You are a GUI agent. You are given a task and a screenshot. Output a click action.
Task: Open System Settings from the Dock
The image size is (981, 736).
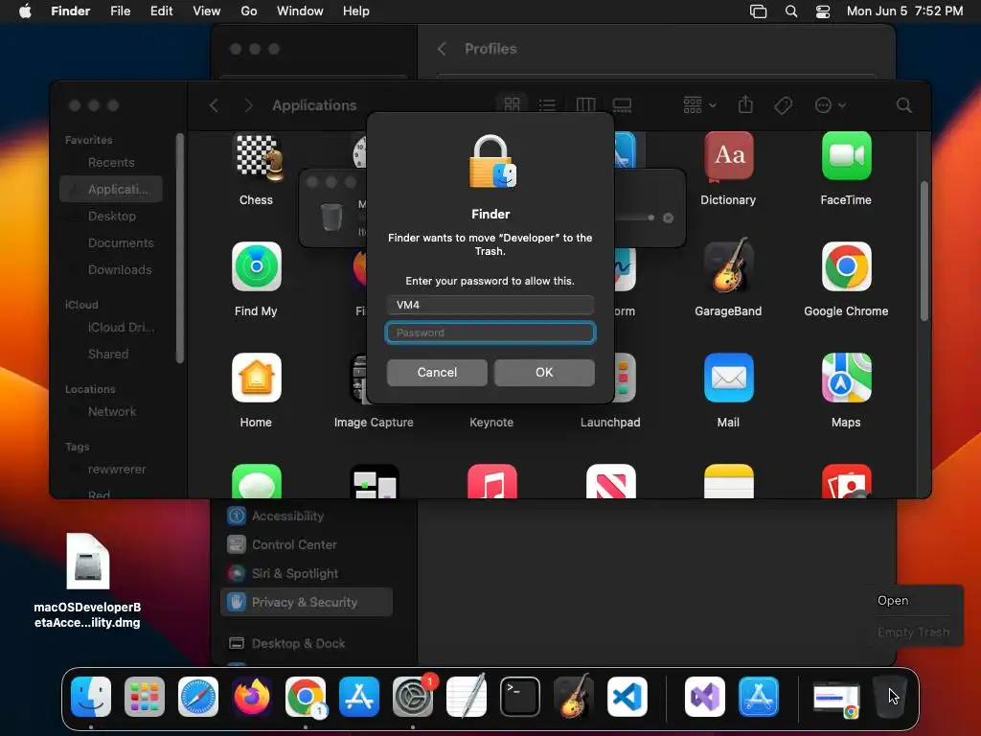tap(413, 697)
